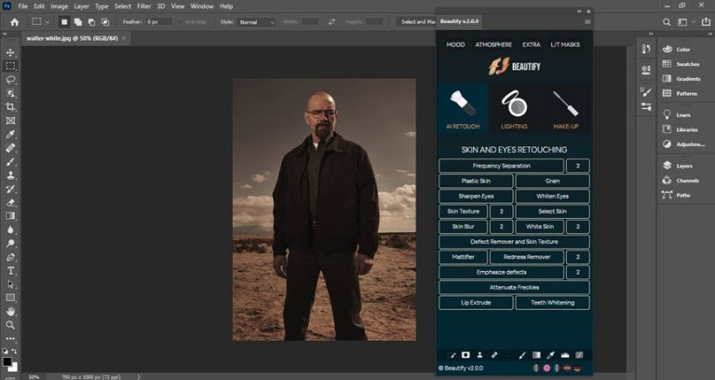Select the Brush tool in left toolbox

[x=10, y=161]
